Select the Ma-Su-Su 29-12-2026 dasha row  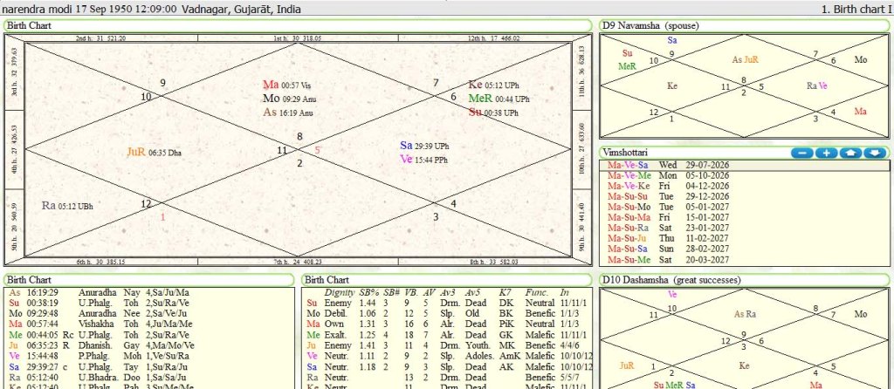(745, 196)
